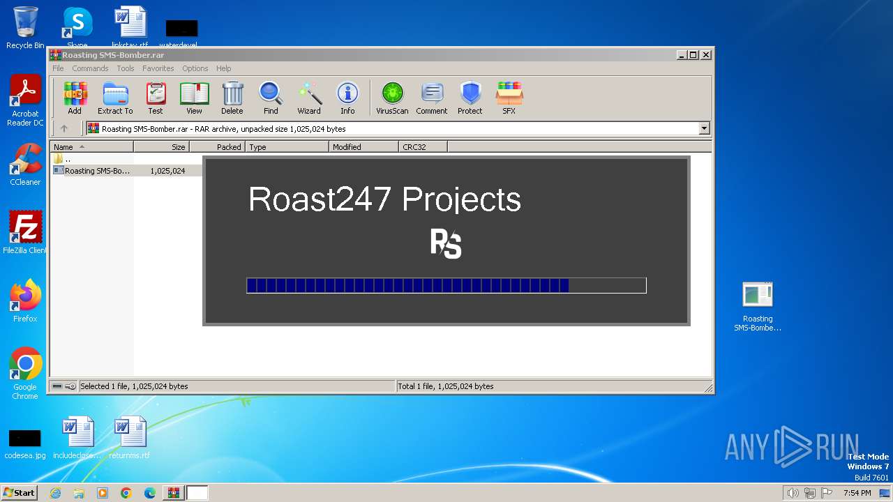Open the Start menu

(19, 493)
